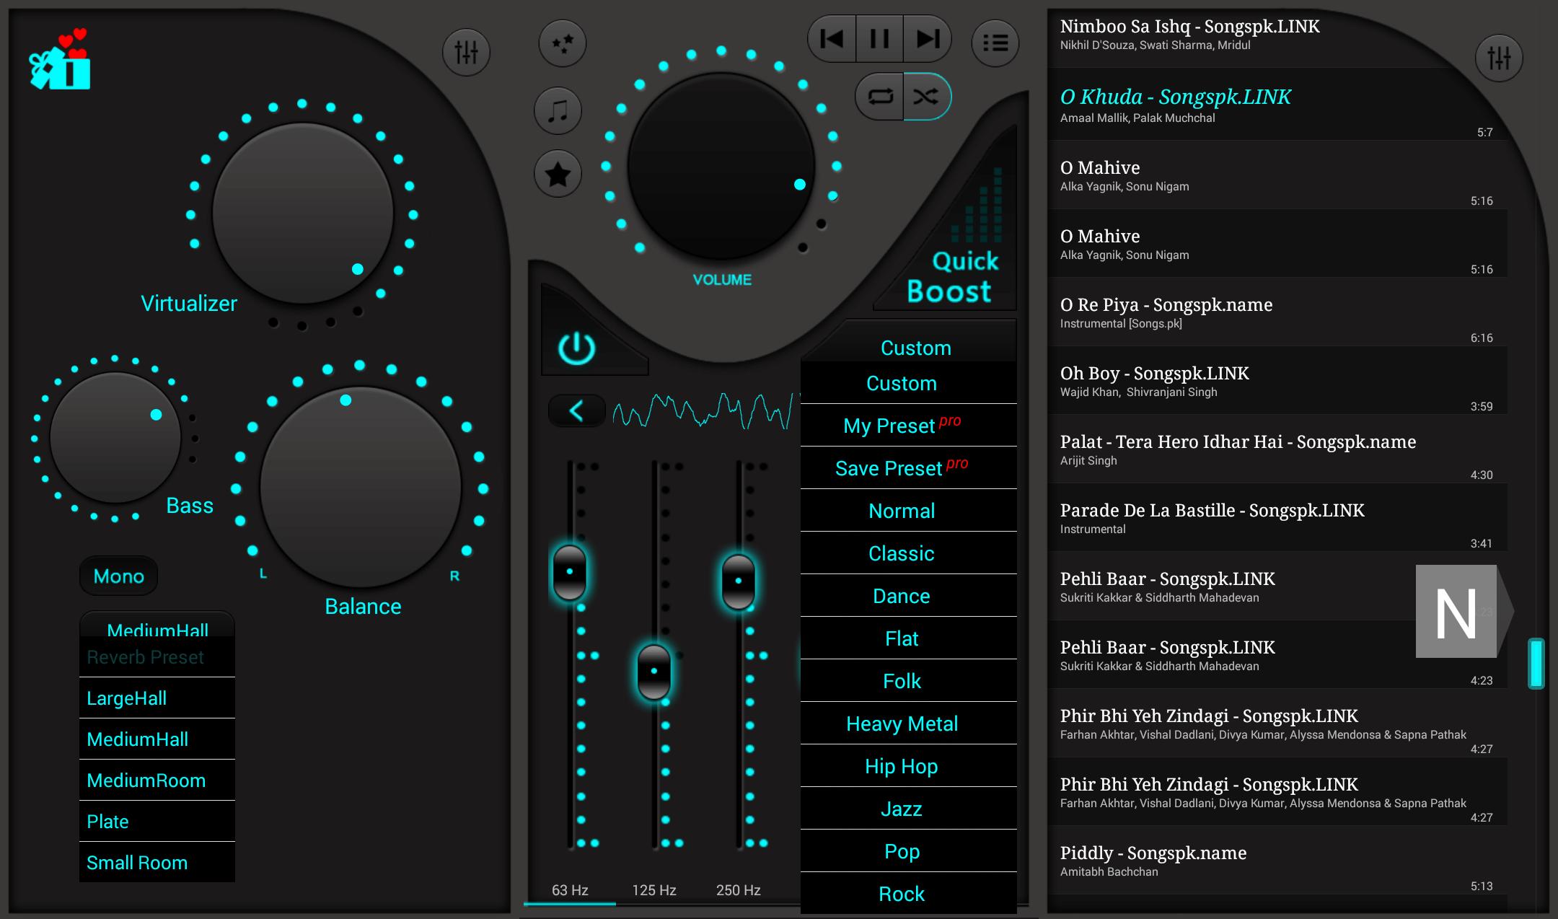Play the O Mahive song lasting 5:16, first listing
The image size is (1558, 919).
[x=1277, y=175]
